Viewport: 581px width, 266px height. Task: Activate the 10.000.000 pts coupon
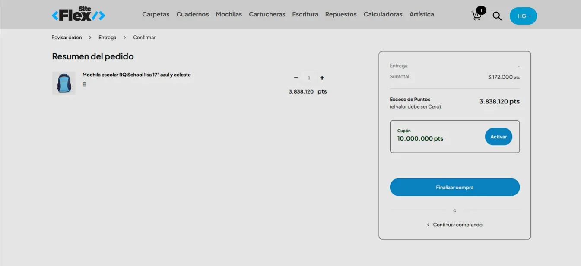pyautogui.click(x=498, y=137)
